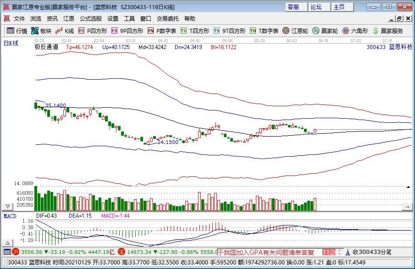Open the 窗口 menu
The width and height of the screenshot is (415, 269).
pyautogui.click(x=145, y=18)
